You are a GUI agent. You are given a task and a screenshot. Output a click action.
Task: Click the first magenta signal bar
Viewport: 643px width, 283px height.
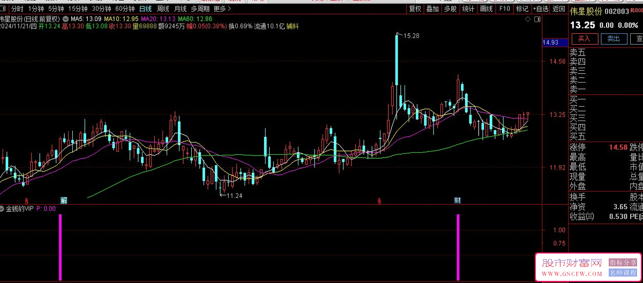pos(60,247)
